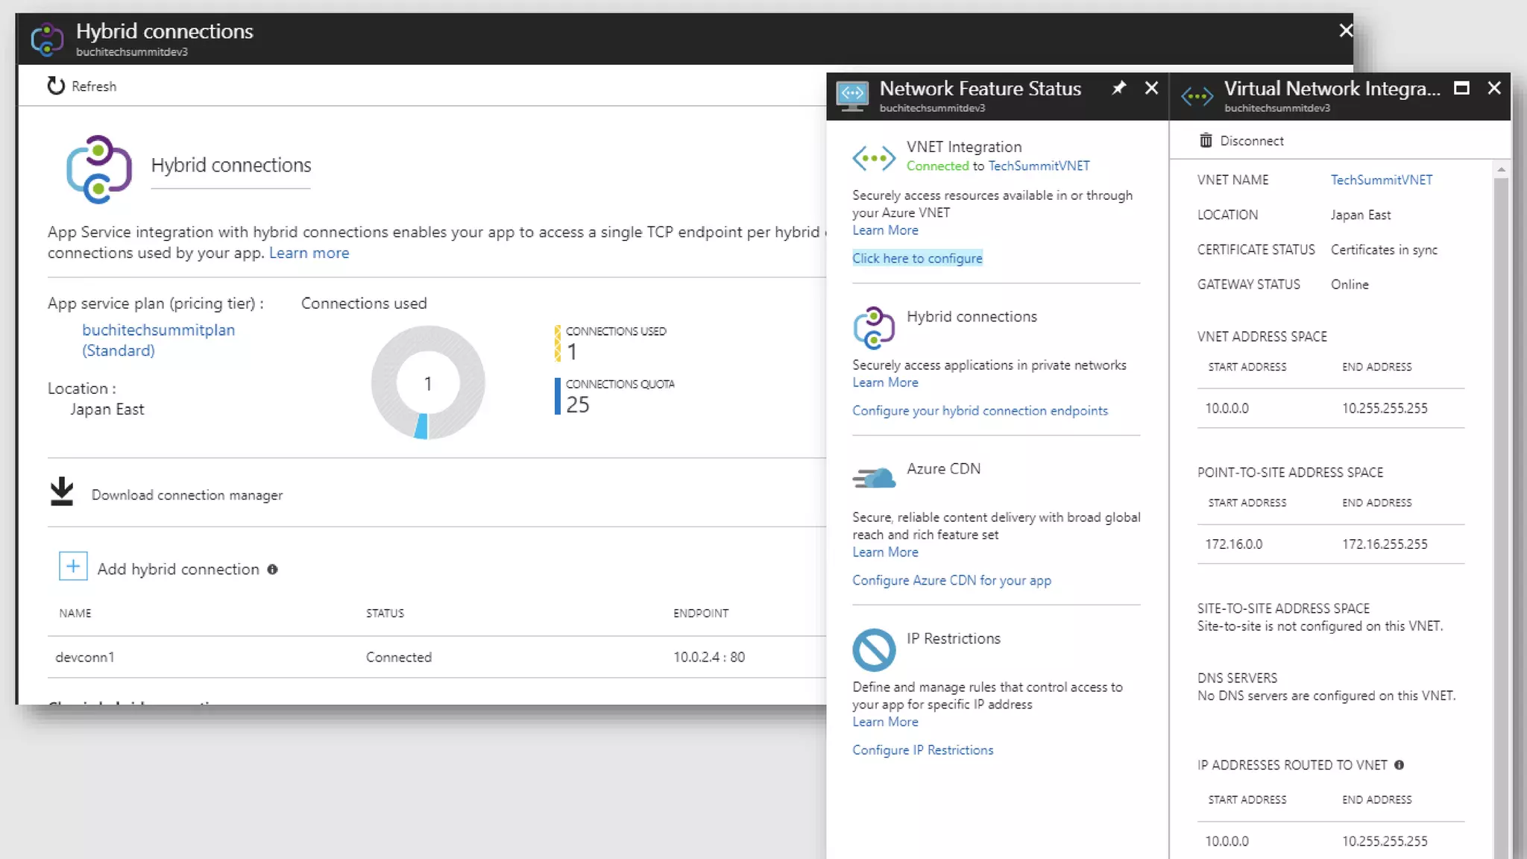Maximize the Virtual Network Integration blade

coord(1461,88)
